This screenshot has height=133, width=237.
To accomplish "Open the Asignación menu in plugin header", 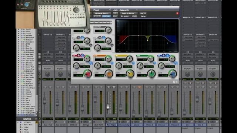I will pyautogui.click(x=124, y=10).
